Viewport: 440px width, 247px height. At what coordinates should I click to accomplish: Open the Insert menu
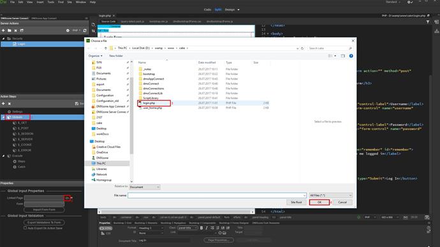click(40, 2)
